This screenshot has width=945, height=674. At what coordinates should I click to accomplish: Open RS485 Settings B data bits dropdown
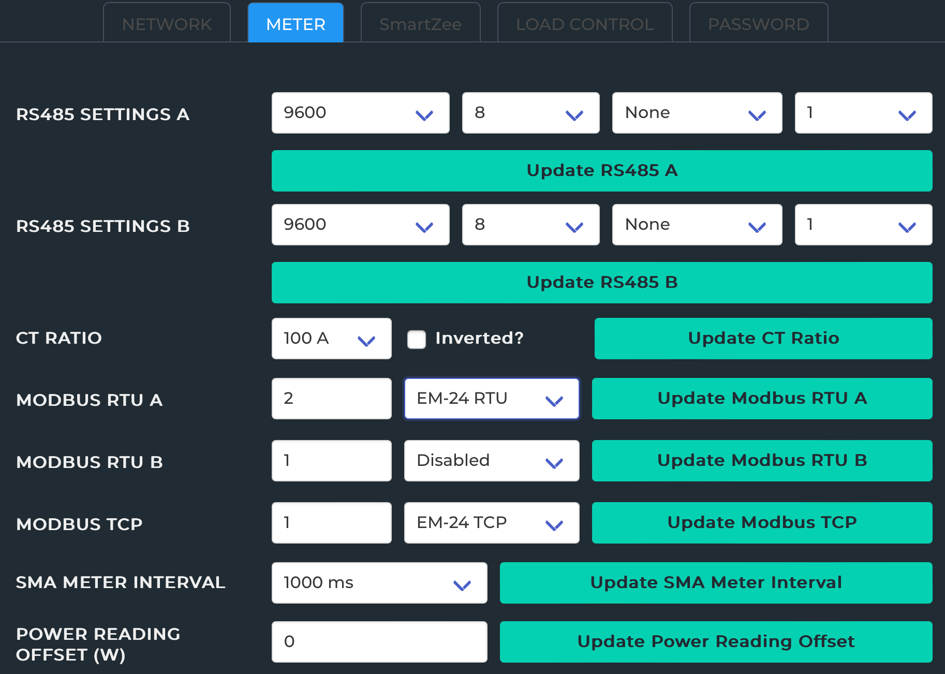click(x=530, y=225)
